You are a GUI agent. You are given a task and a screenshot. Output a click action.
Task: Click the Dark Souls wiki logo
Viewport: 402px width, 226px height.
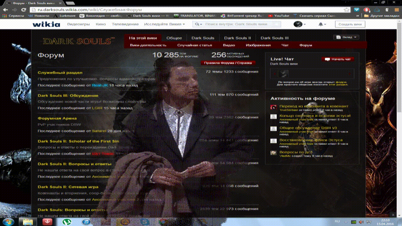(x=79, y=41)
